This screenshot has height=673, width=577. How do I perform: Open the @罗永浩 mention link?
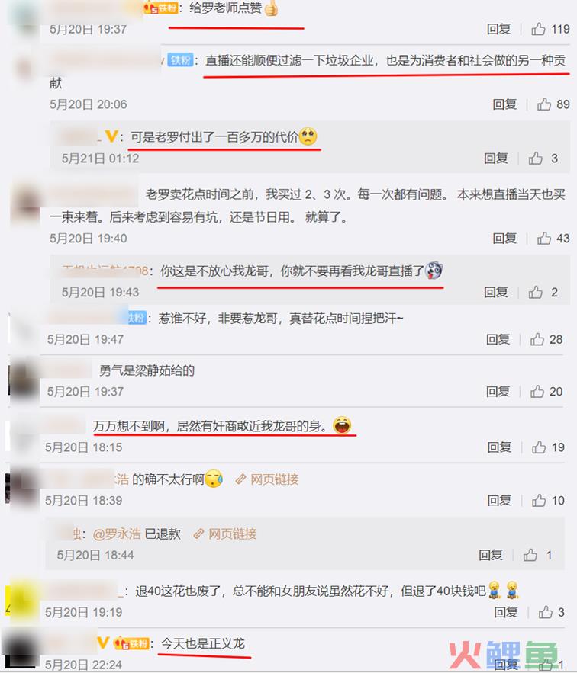117,534
